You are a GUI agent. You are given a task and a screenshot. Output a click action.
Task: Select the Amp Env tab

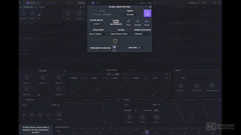[29, 100]
